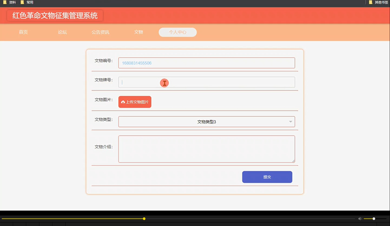Click the dropdown arrow beside 文物类型3
This screenshot has height=226, width=390.
pyautogui.click(x=290, y=121)
